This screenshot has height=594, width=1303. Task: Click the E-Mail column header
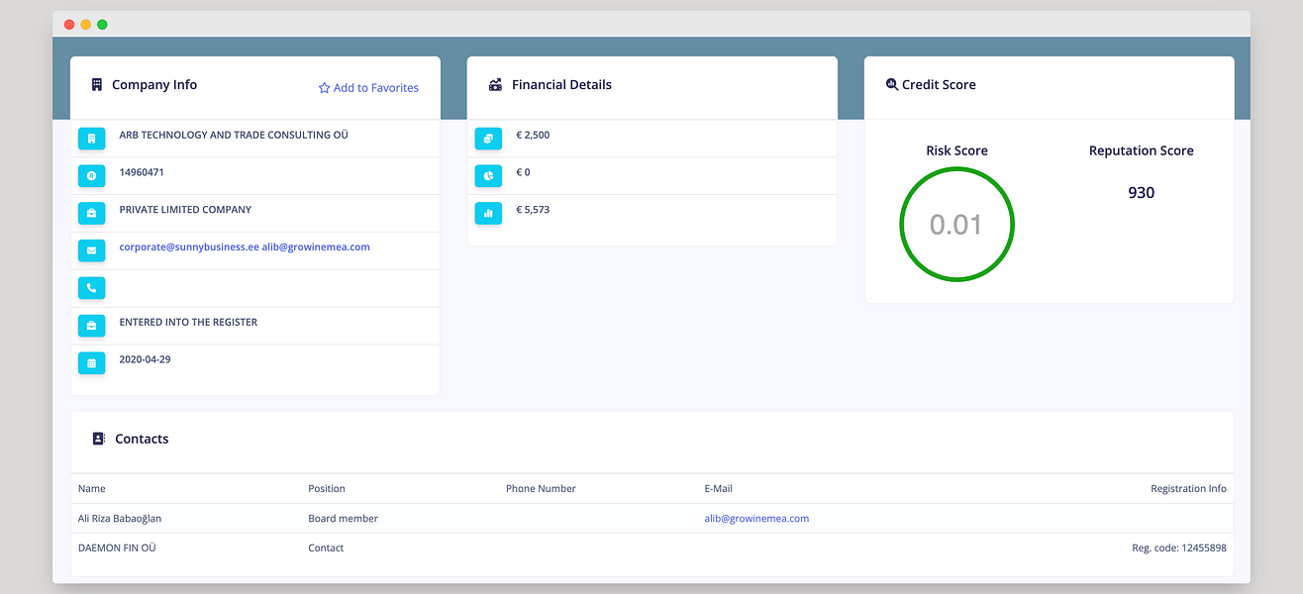(x=718, y=488)
